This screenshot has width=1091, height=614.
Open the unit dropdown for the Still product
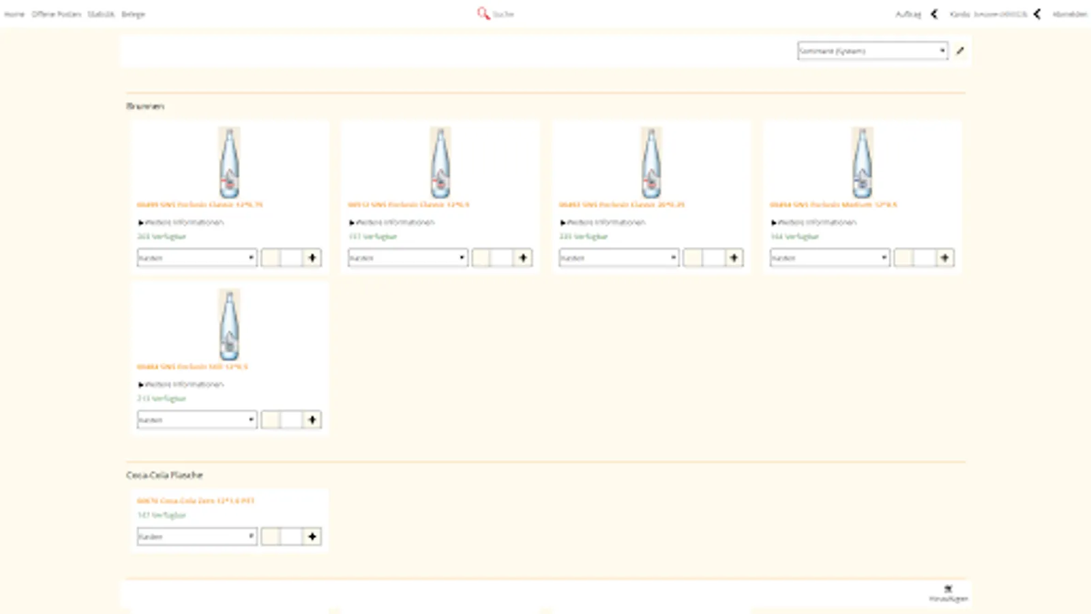click(196, 420)
